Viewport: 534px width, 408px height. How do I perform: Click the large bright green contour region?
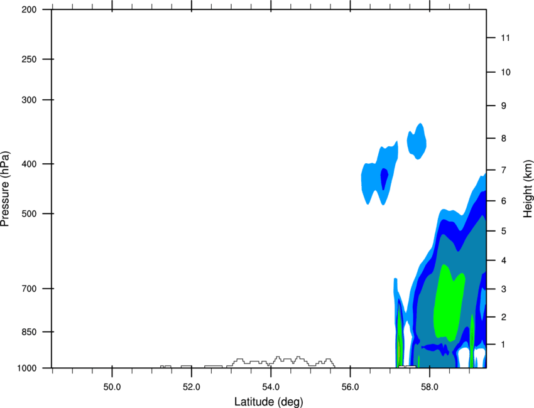449,303
